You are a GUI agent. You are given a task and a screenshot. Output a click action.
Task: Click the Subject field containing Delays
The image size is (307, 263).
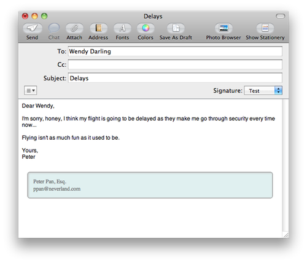click(175, 78)
